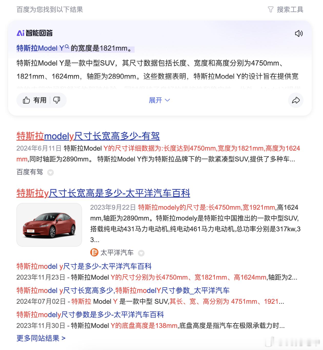Click the magnifier icon after Model Y
The width and height of the screenshot is (323, 350).
(67, 47)
